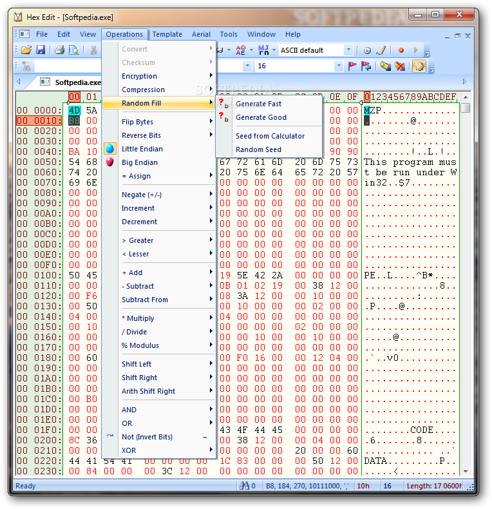Click the Print icon in toolbar
The image size is (492, 509).
click(x=59, y=50)
